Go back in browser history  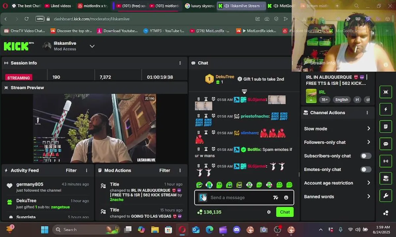click(x=6, y=19)
